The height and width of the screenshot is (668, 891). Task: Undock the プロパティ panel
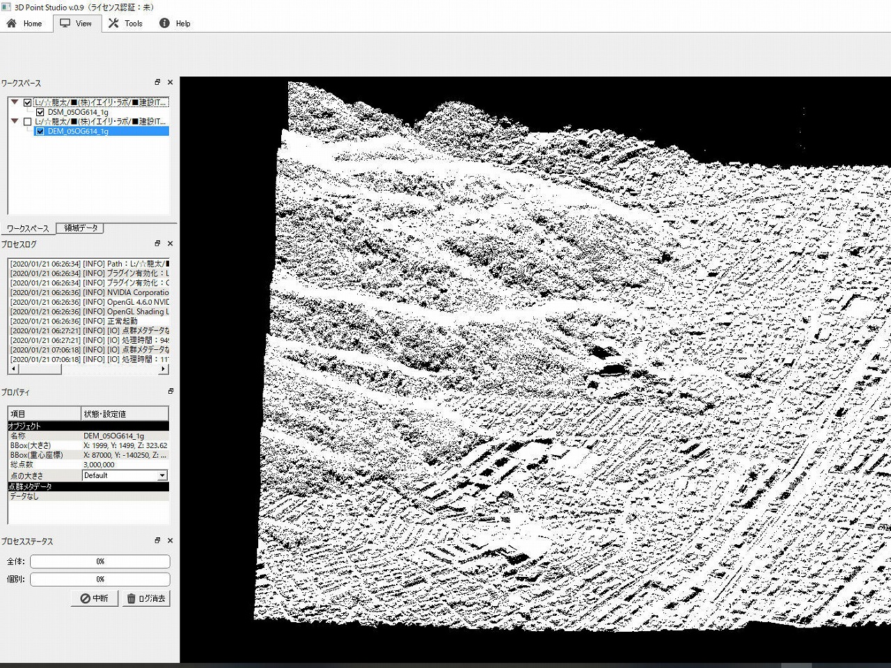[170, 391]
